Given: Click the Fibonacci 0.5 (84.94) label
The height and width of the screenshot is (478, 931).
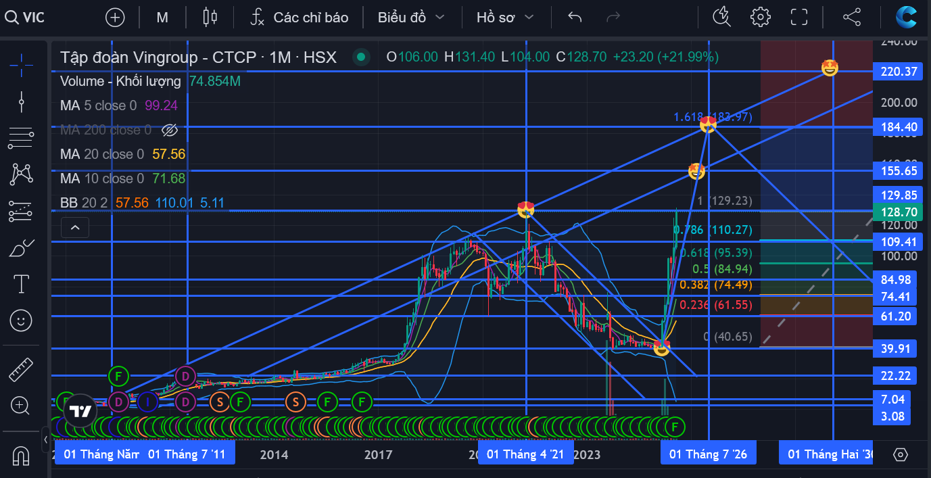Looking at the screenshot, I should click(721, 268).
